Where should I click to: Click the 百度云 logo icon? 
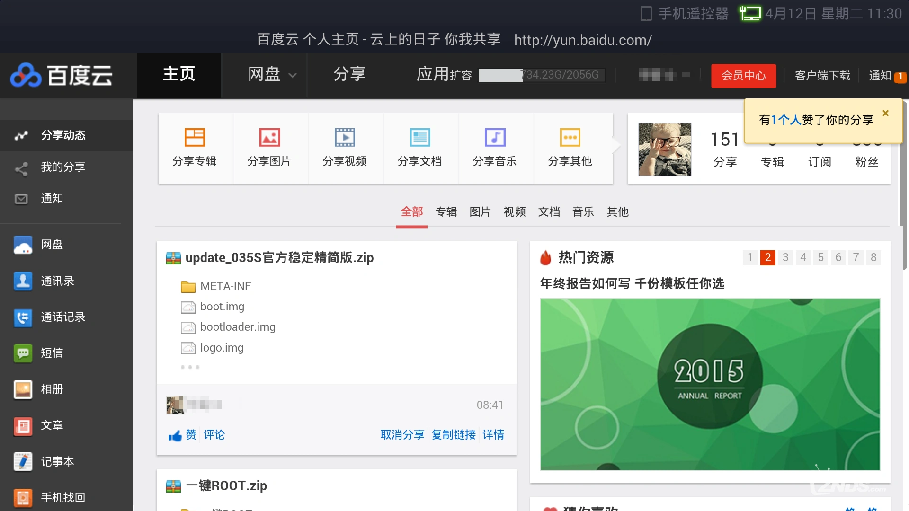click(x=26, y=75)
